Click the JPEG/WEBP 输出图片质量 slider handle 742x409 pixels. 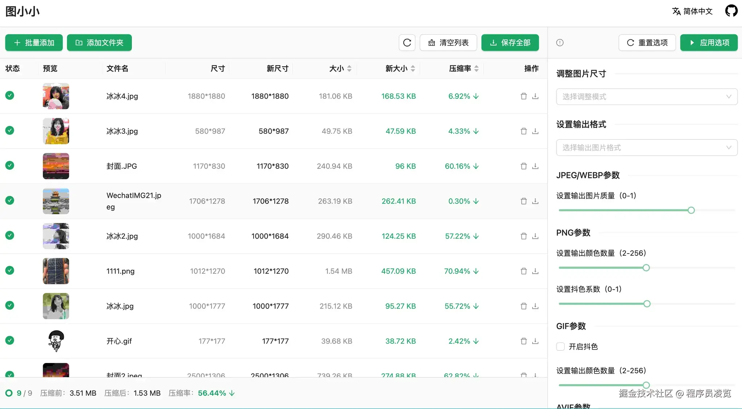point(691,210)
